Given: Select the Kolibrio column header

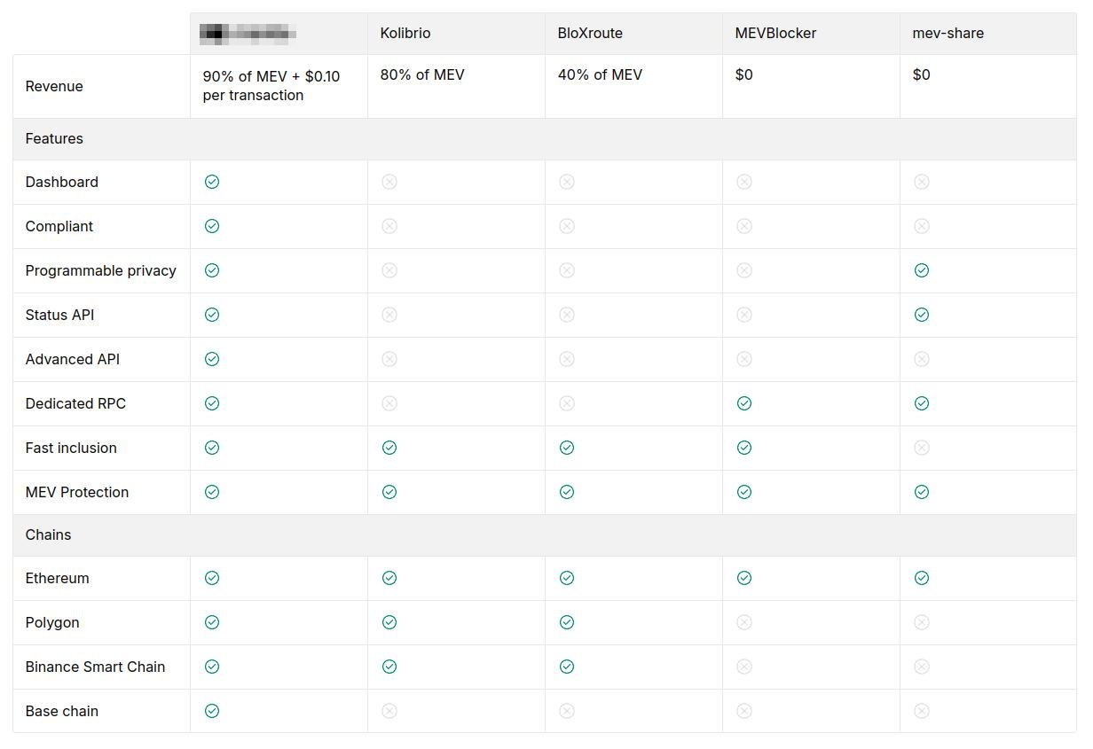Looking at the screenshot, I should click(x=405, y=33).
